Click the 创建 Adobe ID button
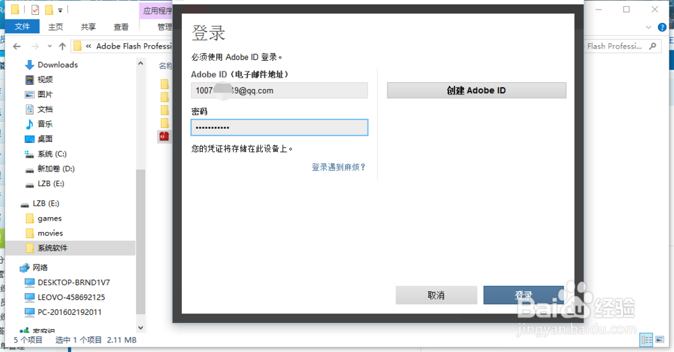The image size is (674, 352). (477, 90)
